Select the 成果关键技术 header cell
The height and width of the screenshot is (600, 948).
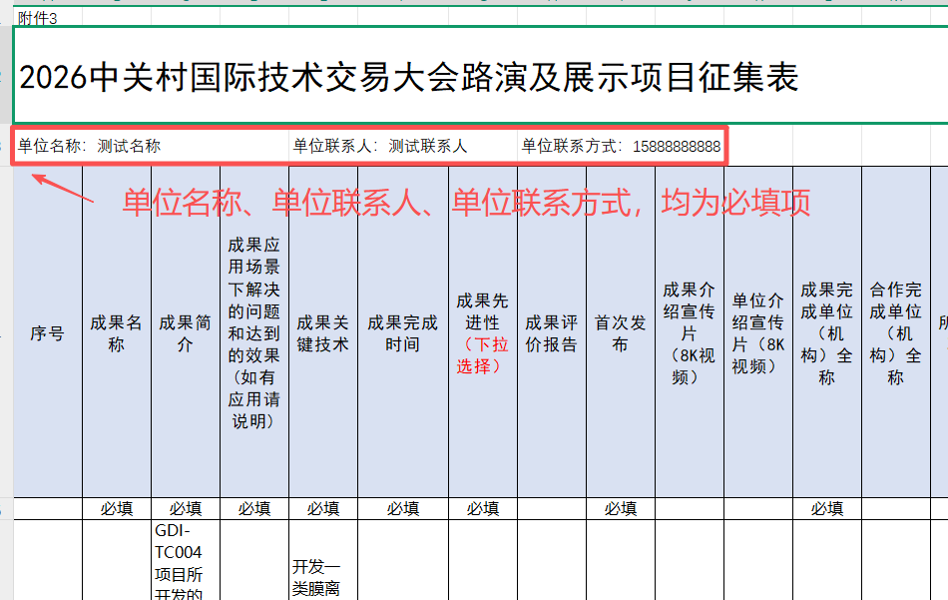(x=323, y=333)
